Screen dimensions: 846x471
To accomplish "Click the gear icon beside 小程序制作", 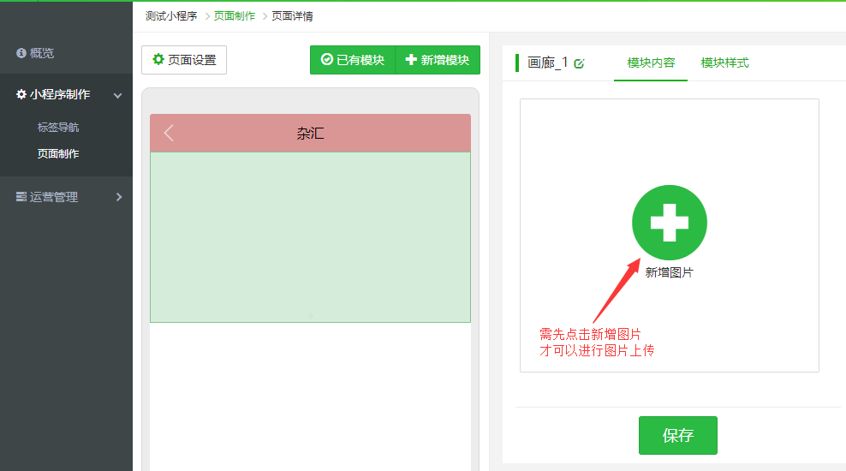I will (x=21, y=95).
